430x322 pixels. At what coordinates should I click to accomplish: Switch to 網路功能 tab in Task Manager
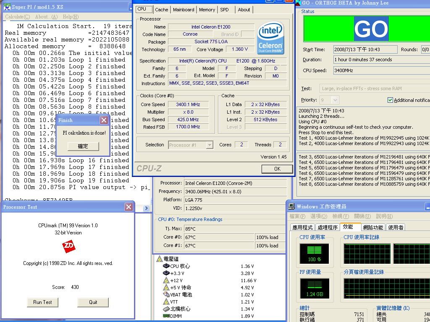pos(373,227)
